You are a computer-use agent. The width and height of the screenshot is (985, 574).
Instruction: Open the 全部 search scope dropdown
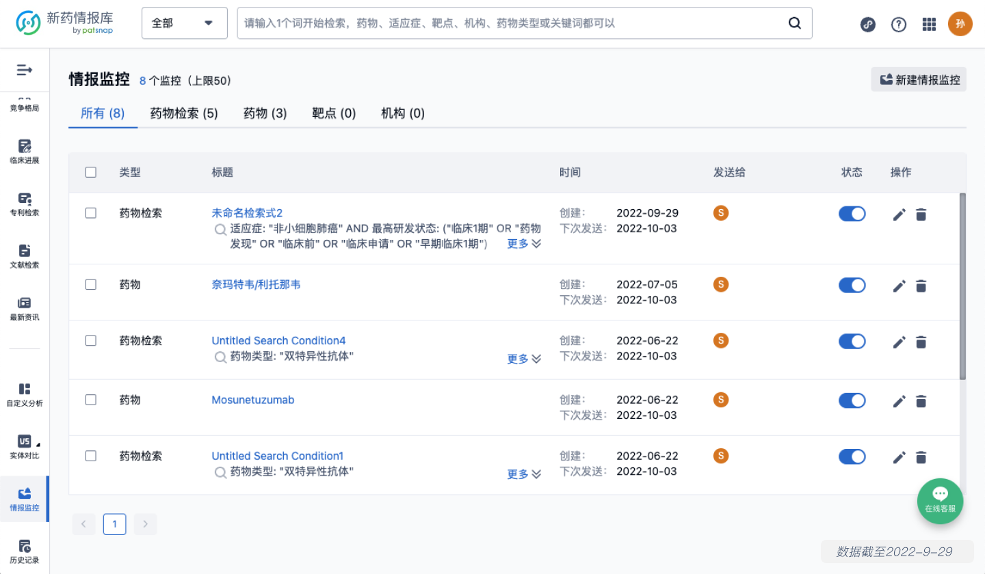pos(185,23)
